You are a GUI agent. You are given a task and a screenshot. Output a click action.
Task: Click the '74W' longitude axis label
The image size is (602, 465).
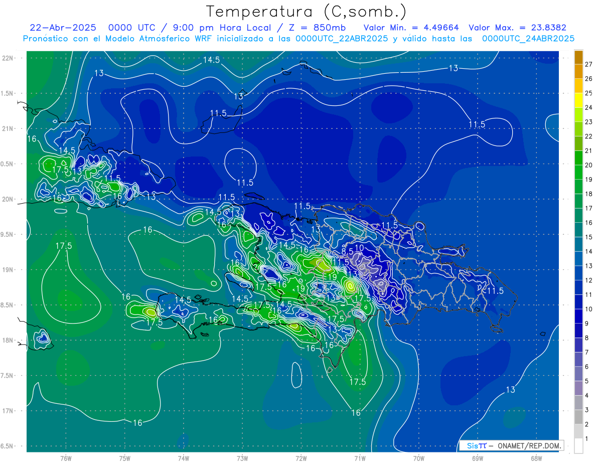tap(184, 458)
